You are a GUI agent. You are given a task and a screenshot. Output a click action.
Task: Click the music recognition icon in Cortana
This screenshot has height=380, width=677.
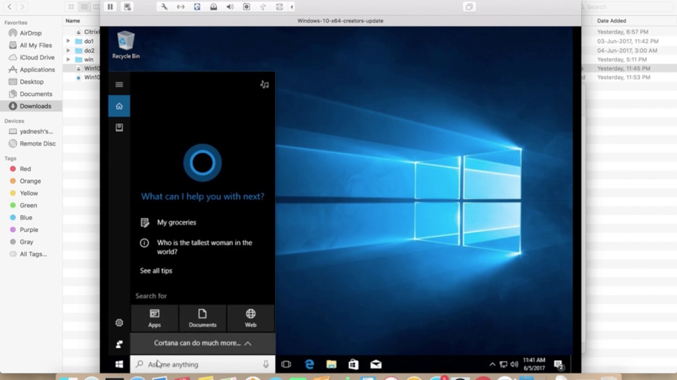pyautogui.click(x=264, y=84)
